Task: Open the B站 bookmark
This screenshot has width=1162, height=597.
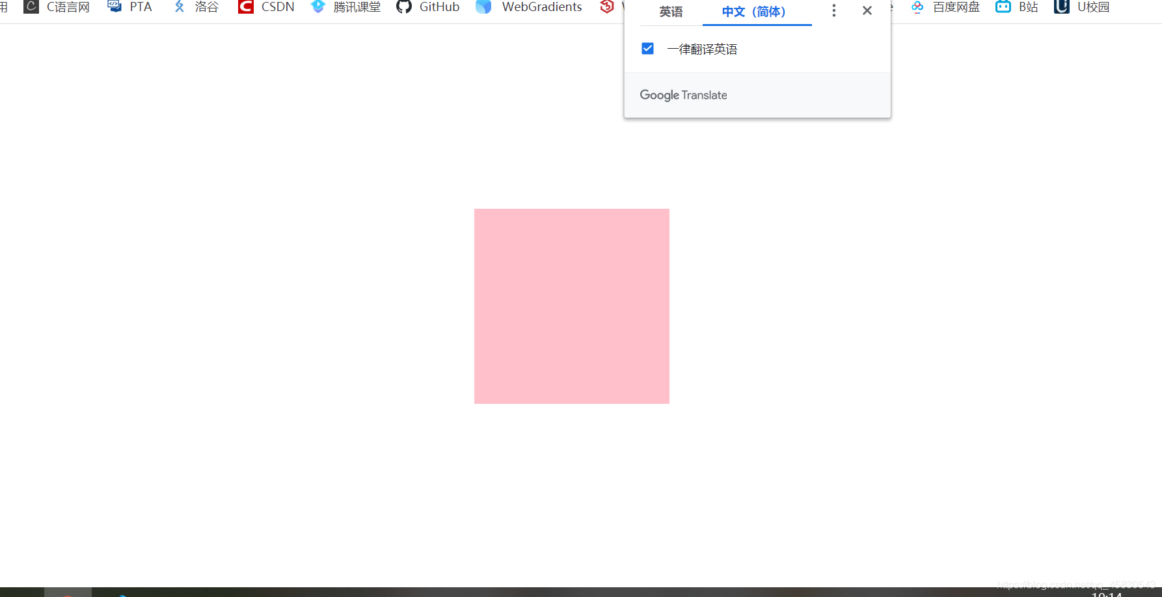Action: click(1017, 7)
